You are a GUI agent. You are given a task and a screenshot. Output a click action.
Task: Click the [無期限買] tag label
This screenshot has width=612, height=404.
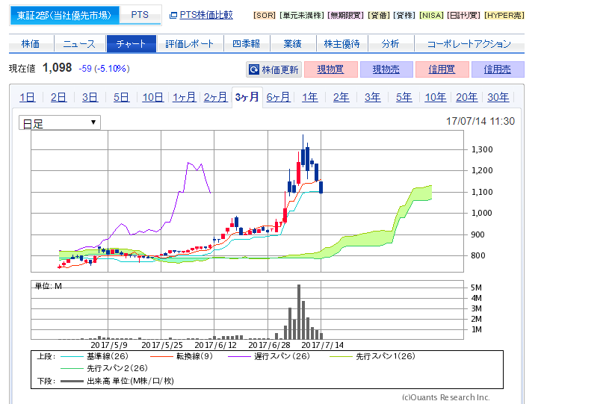(346, 15)
